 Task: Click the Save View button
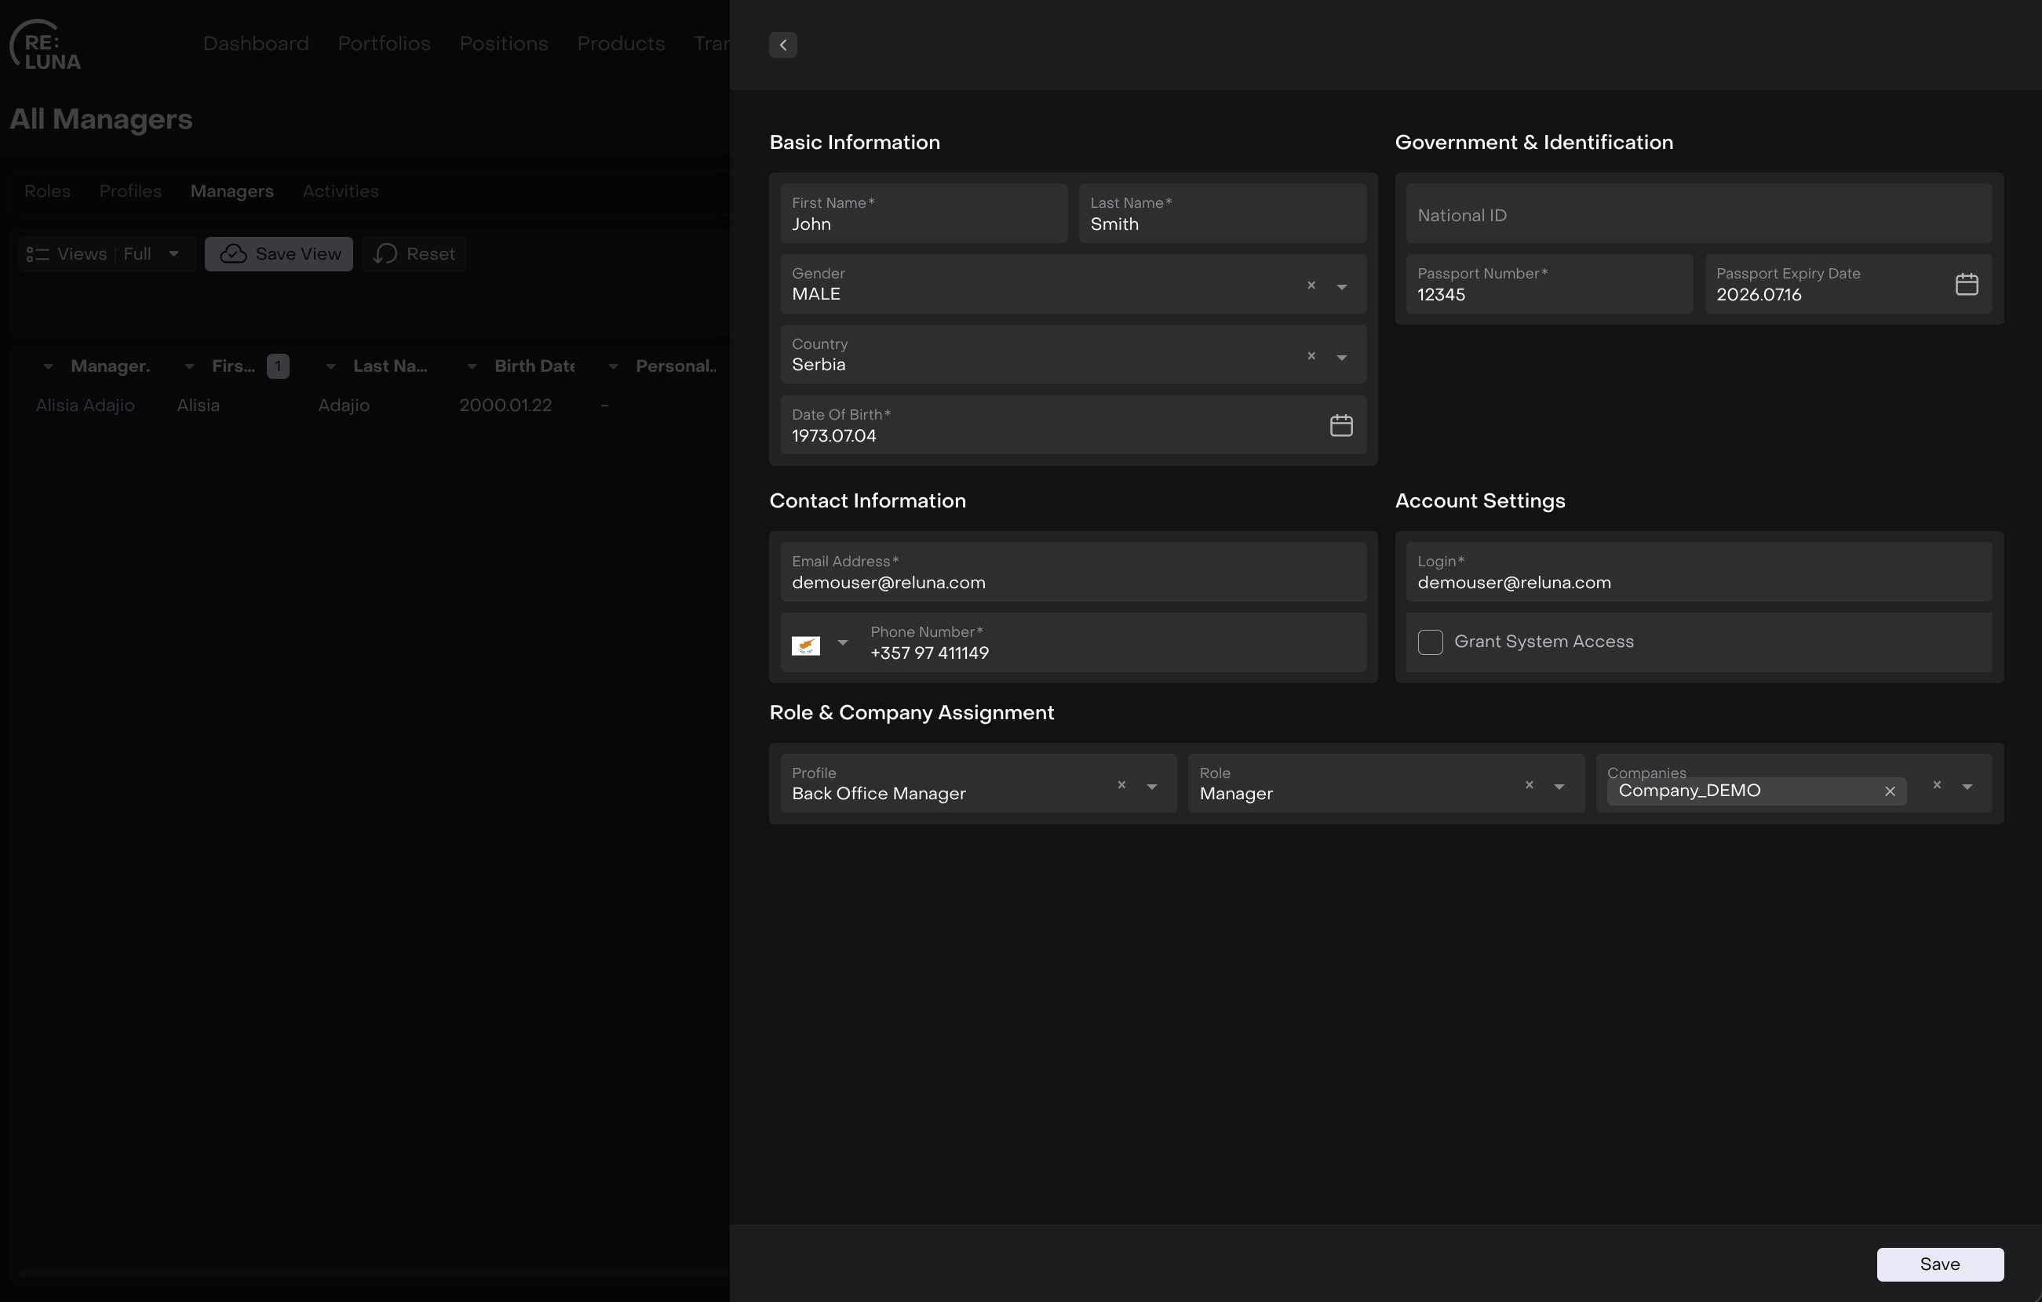pos(279,254)
